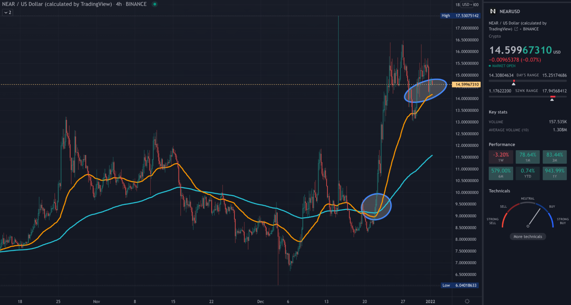Select the 3M performance tile
This screenshot has width=571, height=305.
pos(554,157)
